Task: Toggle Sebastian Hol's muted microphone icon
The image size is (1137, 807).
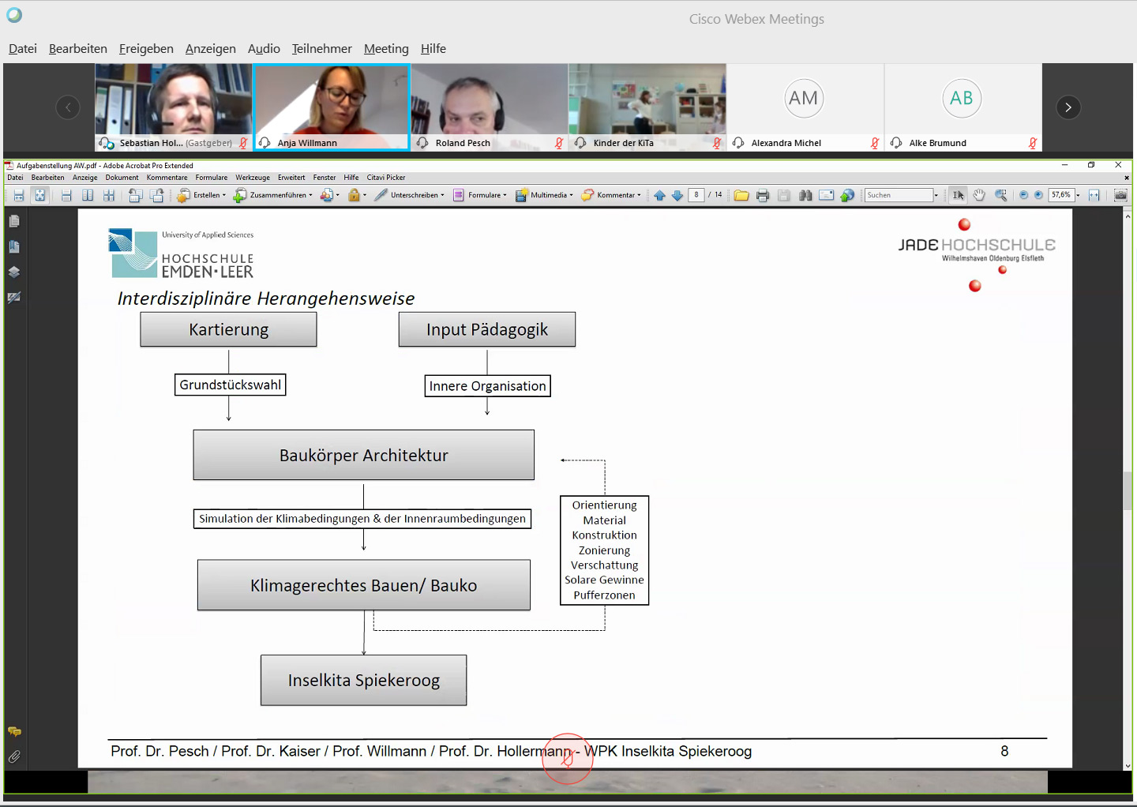Action: [x=243, y=143]
